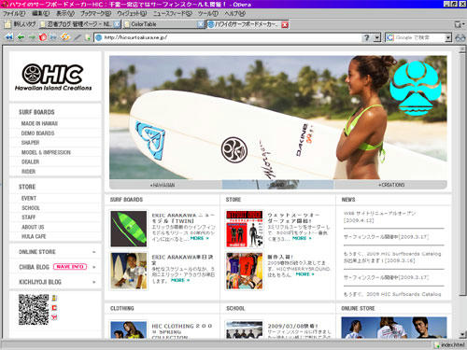Click MORE under the ERIC ARAKAWA TWIN article
467x350 pixels.
coord(199,238)
